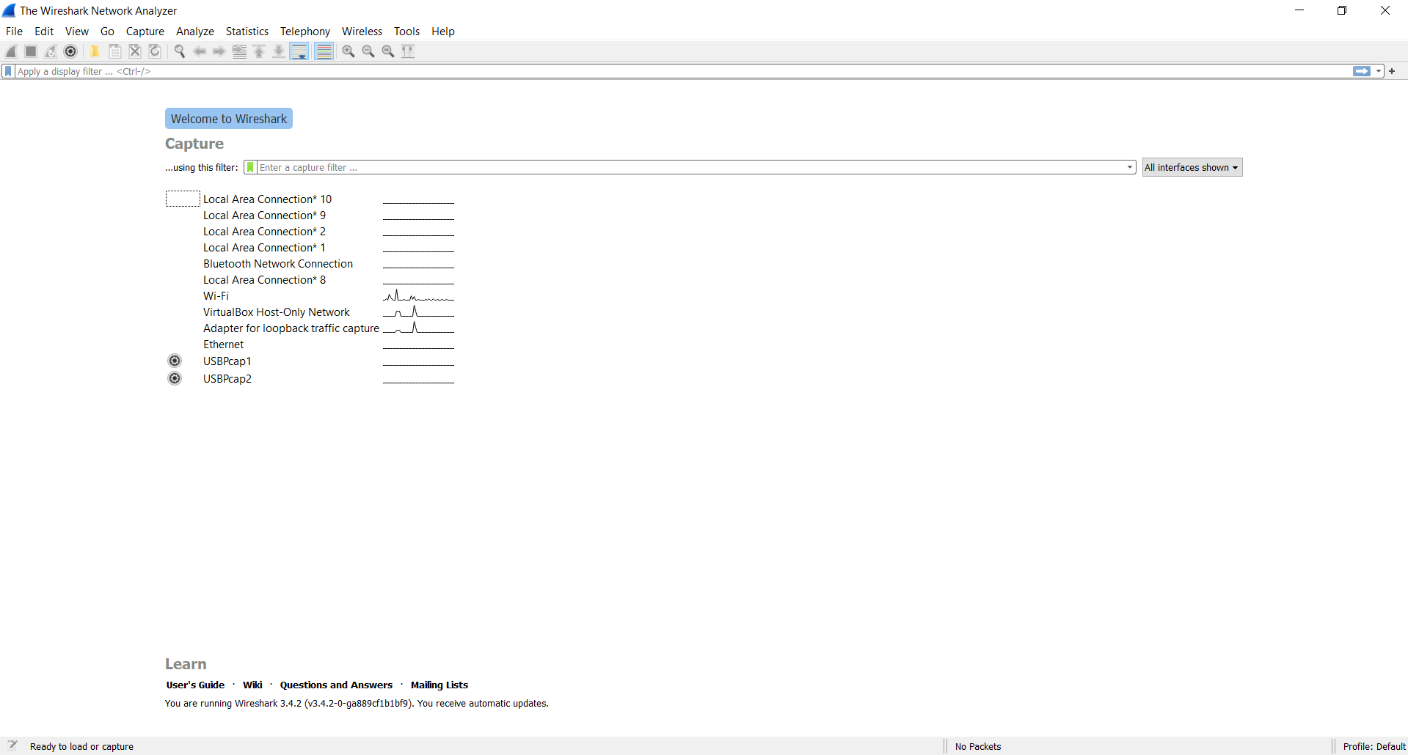Start capturing packets with shark fin icon
Screen dimensions: 1408x755
tap(11, 51)
